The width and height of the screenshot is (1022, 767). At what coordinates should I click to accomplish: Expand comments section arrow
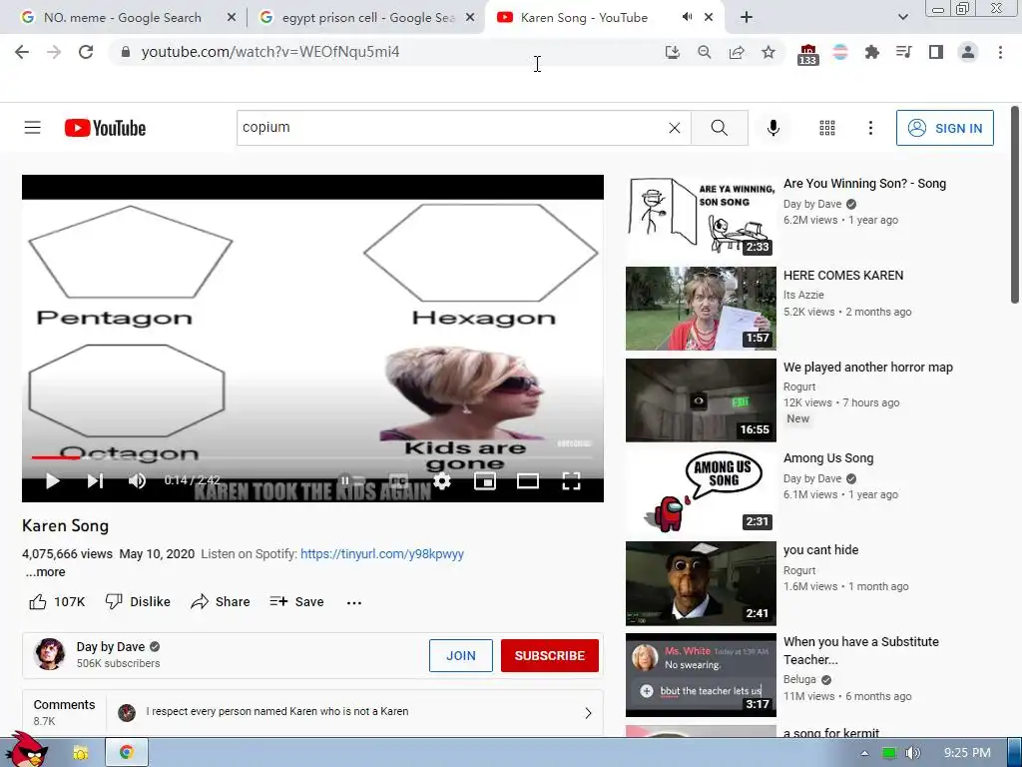(x=588, y=713)
